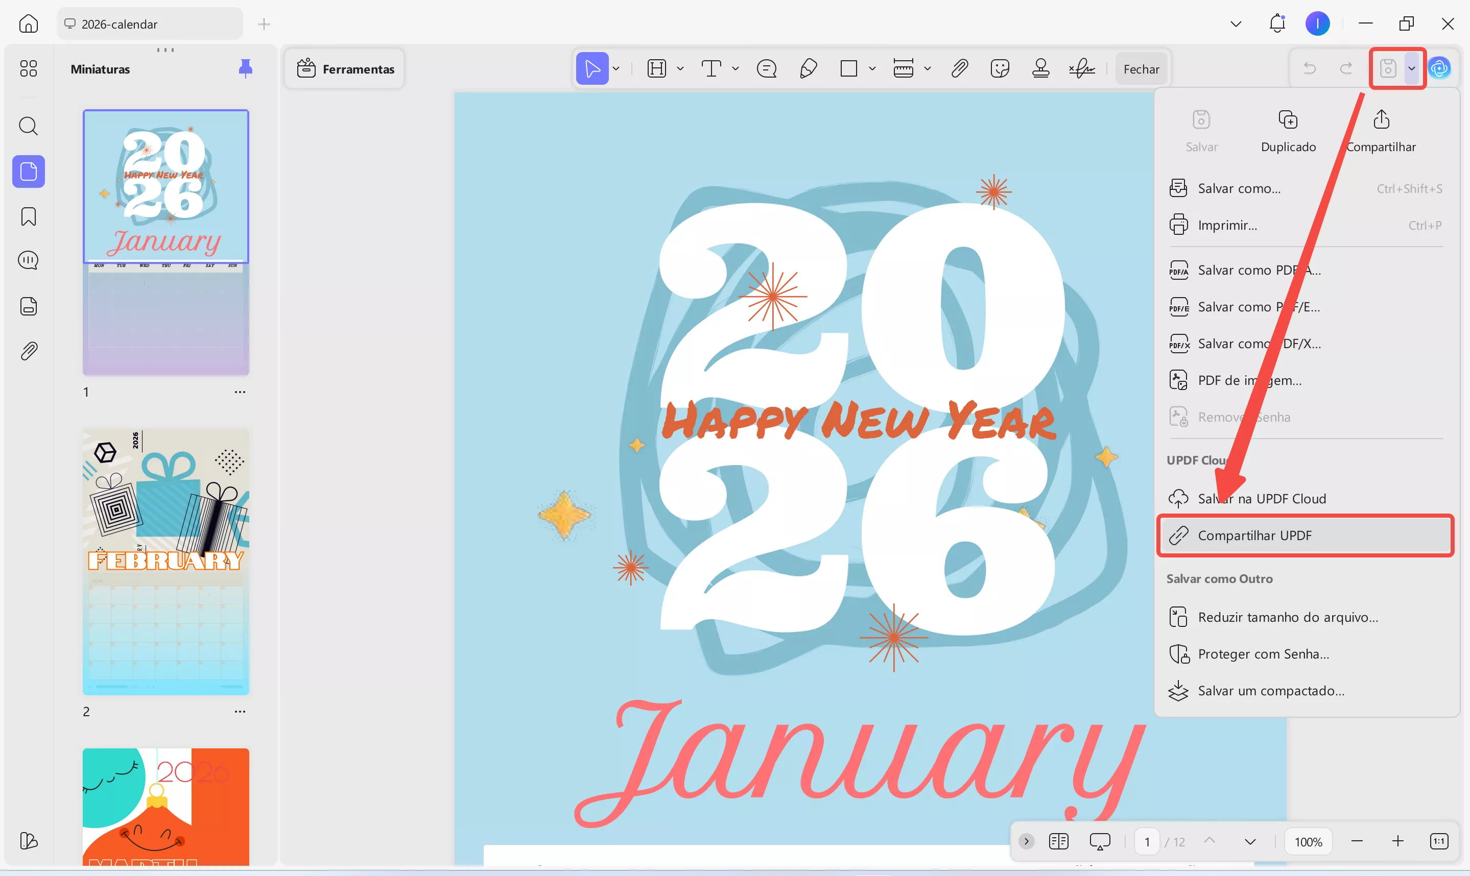
Task: Open the attachments panel in the sidebar
Action: point(29,351)
